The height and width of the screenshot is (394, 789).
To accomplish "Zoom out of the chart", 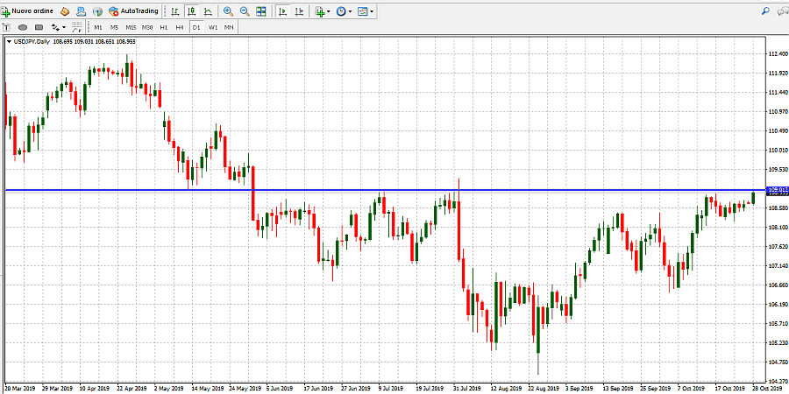I will tap(245, 11).
